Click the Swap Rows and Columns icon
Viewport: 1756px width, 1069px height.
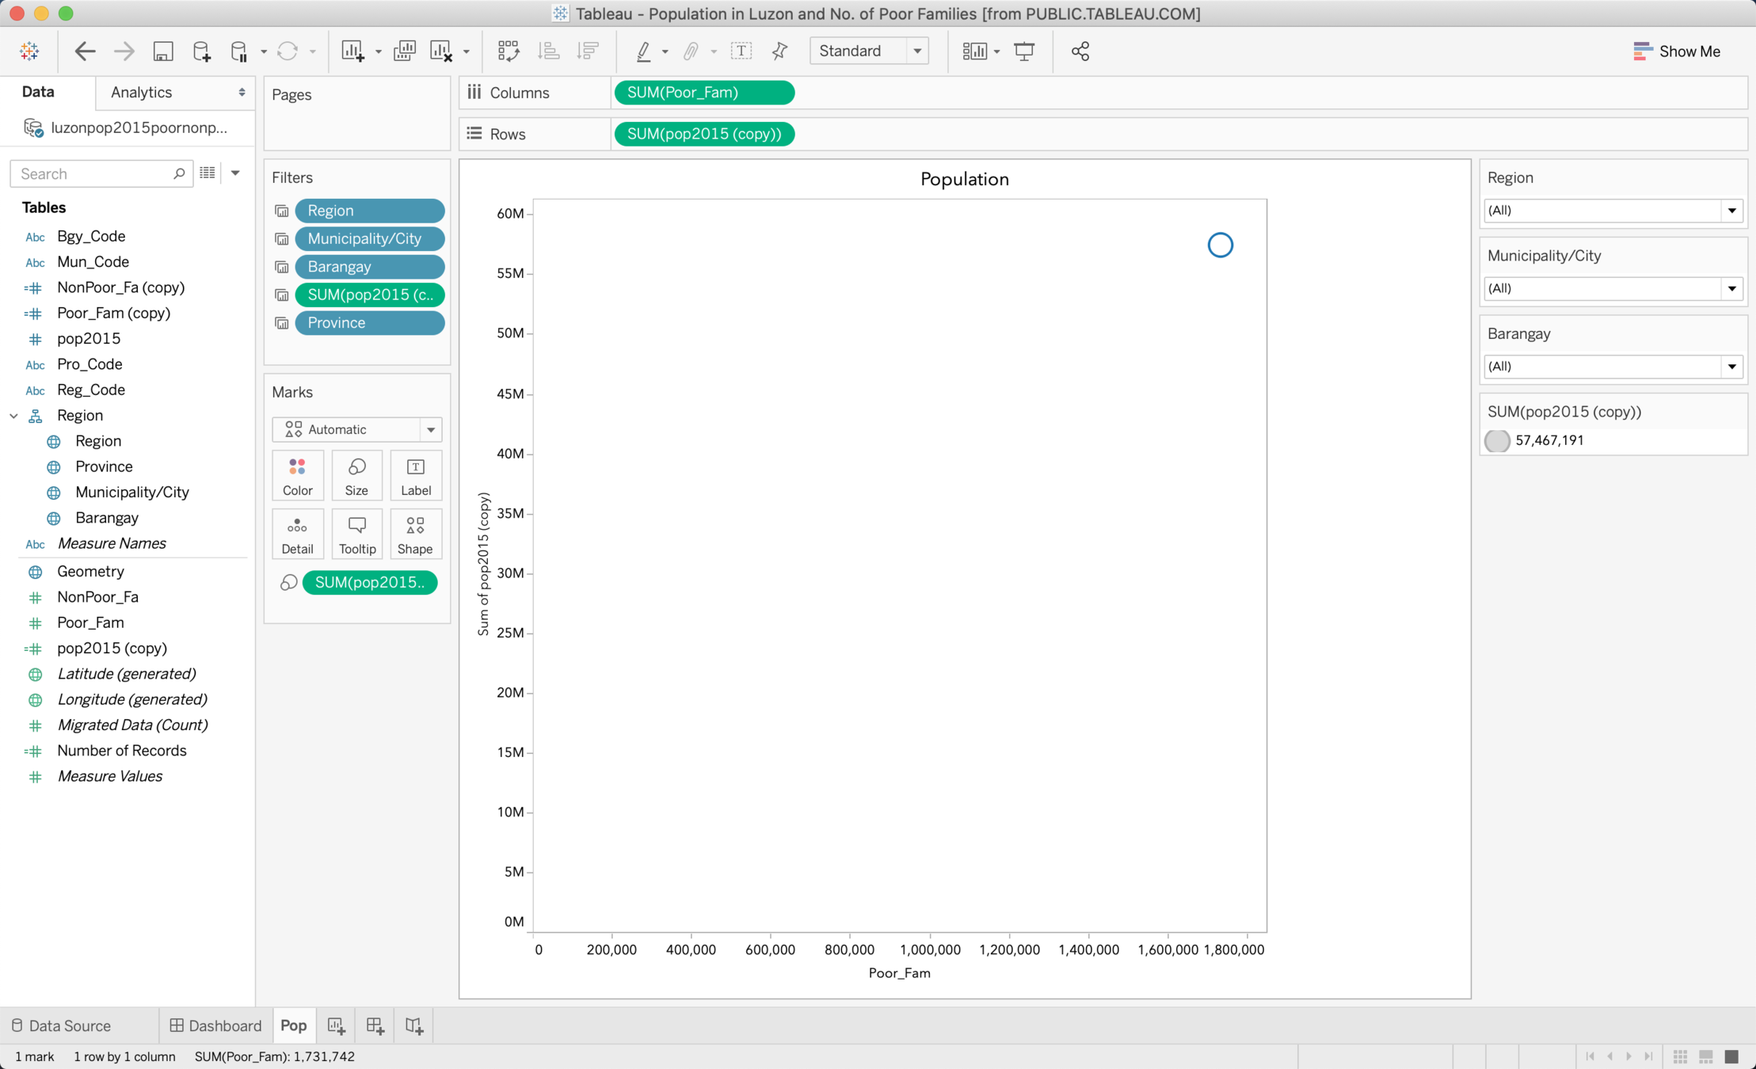click(508, 51)
